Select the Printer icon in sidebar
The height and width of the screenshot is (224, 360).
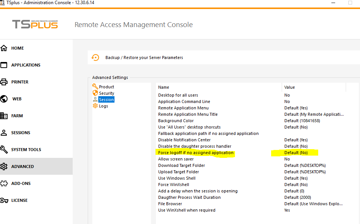(x=4, y=82)
